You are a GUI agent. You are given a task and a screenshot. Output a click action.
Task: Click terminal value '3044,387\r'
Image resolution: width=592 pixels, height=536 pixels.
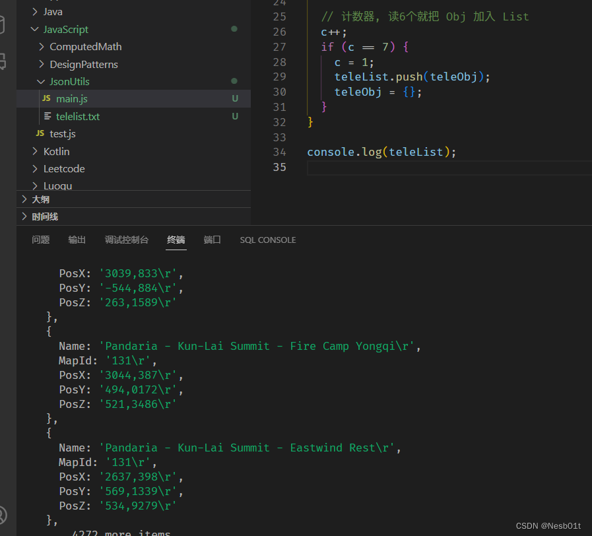138,375
